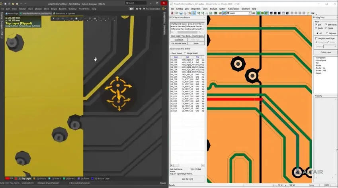Click the [2] Ground layer color swatch
Viewport: 338px width, 188px height.
[x=35, y=178]
